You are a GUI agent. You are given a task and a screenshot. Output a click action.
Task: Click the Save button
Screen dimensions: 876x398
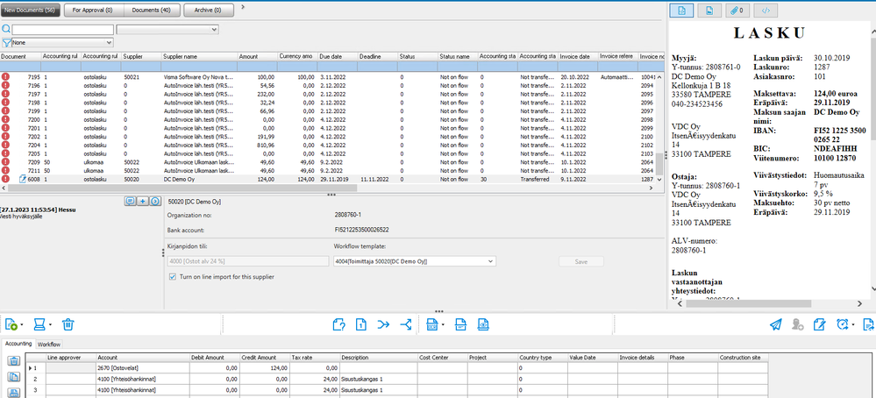point(581,262)
